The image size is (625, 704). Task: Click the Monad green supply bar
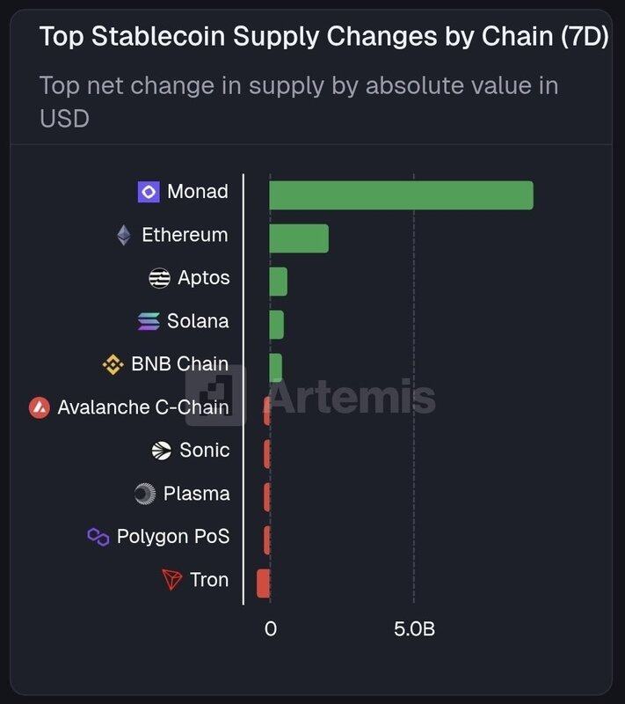[401, 195]
